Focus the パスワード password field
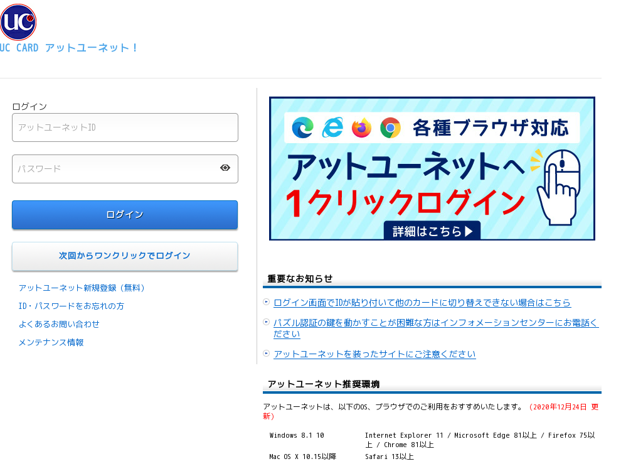Image resolution: width=621 pixels, height=476 pixels. (125, 169)
